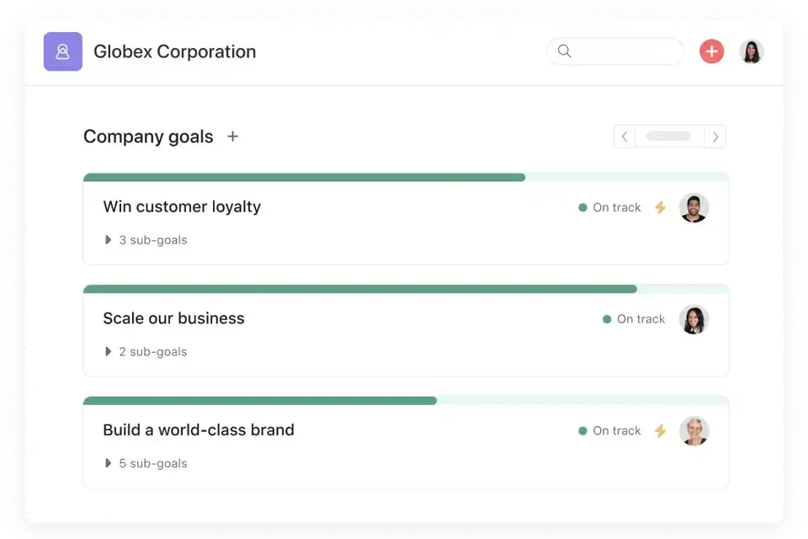Click the plus icon beside Company goals
Image resolution: width=808 pixels, height=539 pixels.
233,136
